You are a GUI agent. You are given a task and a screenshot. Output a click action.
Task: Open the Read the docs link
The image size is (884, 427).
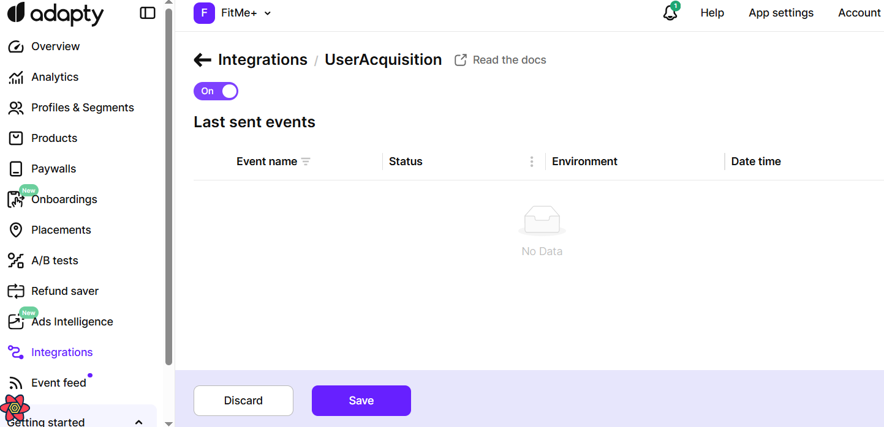tap(501, 60)
